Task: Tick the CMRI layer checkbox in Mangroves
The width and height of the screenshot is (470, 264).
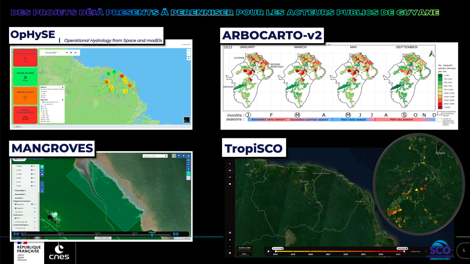Action: point(17,174)
